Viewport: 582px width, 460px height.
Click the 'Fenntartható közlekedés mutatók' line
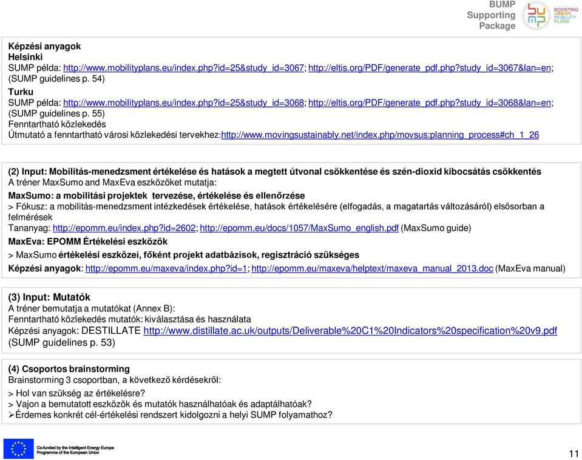(x=129, y=319)
